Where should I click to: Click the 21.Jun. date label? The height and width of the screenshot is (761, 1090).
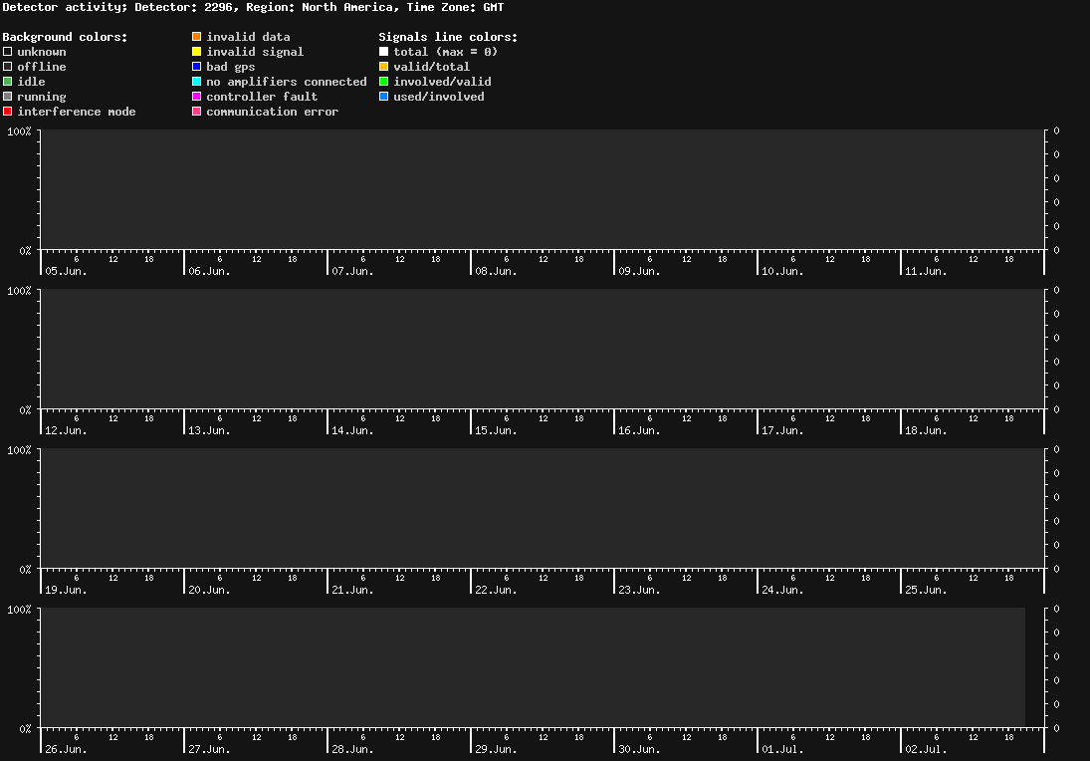tap(352, 590)
